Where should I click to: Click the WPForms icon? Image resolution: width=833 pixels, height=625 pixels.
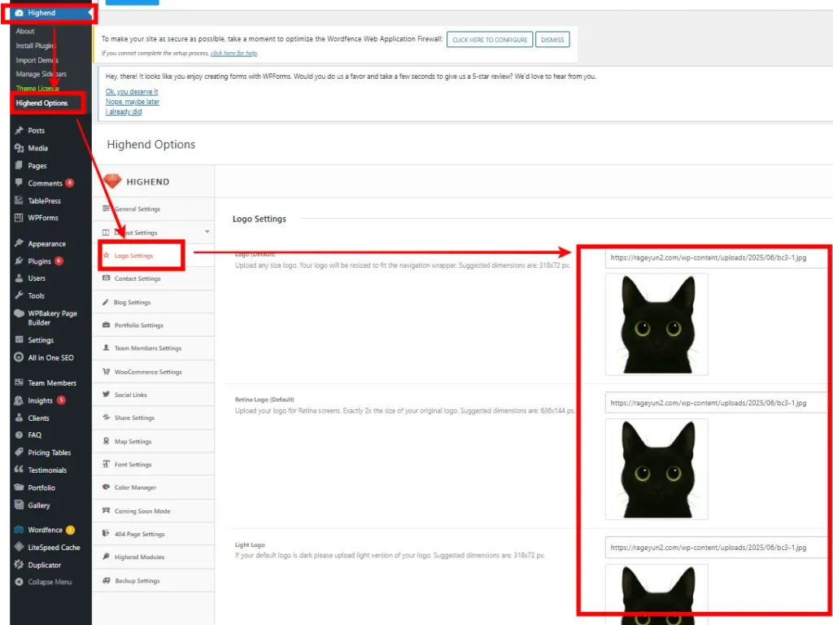(x=20, y=217)
